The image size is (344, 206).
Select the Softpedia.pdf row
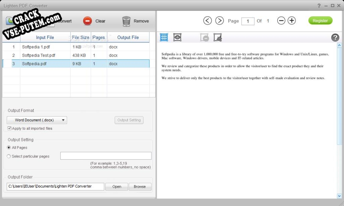[x=76, y=64]
